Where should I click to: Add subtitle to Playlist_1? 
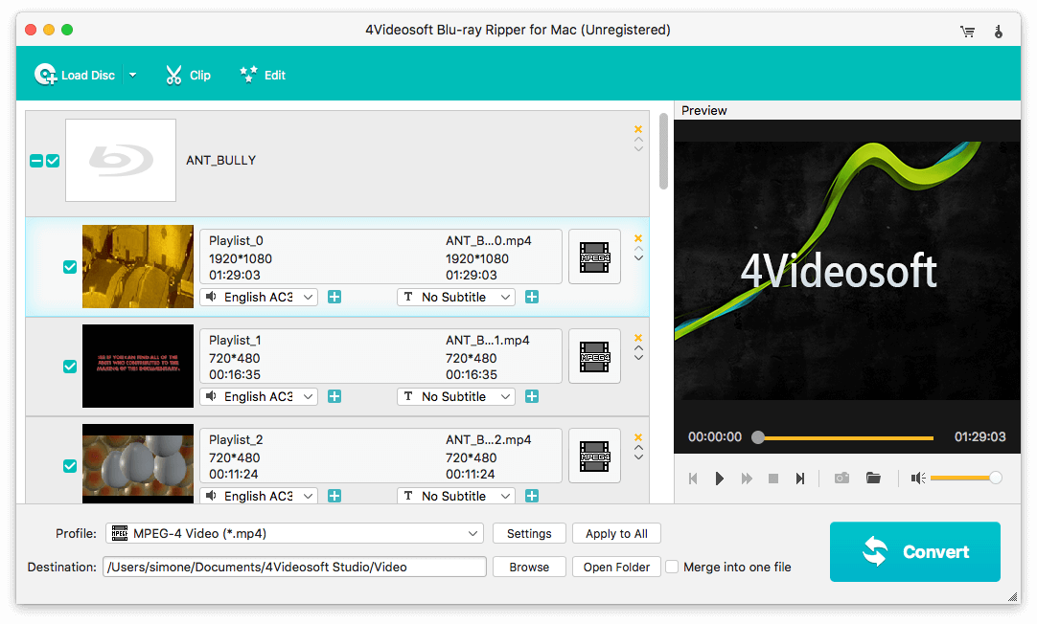click(x=532, y=396)
